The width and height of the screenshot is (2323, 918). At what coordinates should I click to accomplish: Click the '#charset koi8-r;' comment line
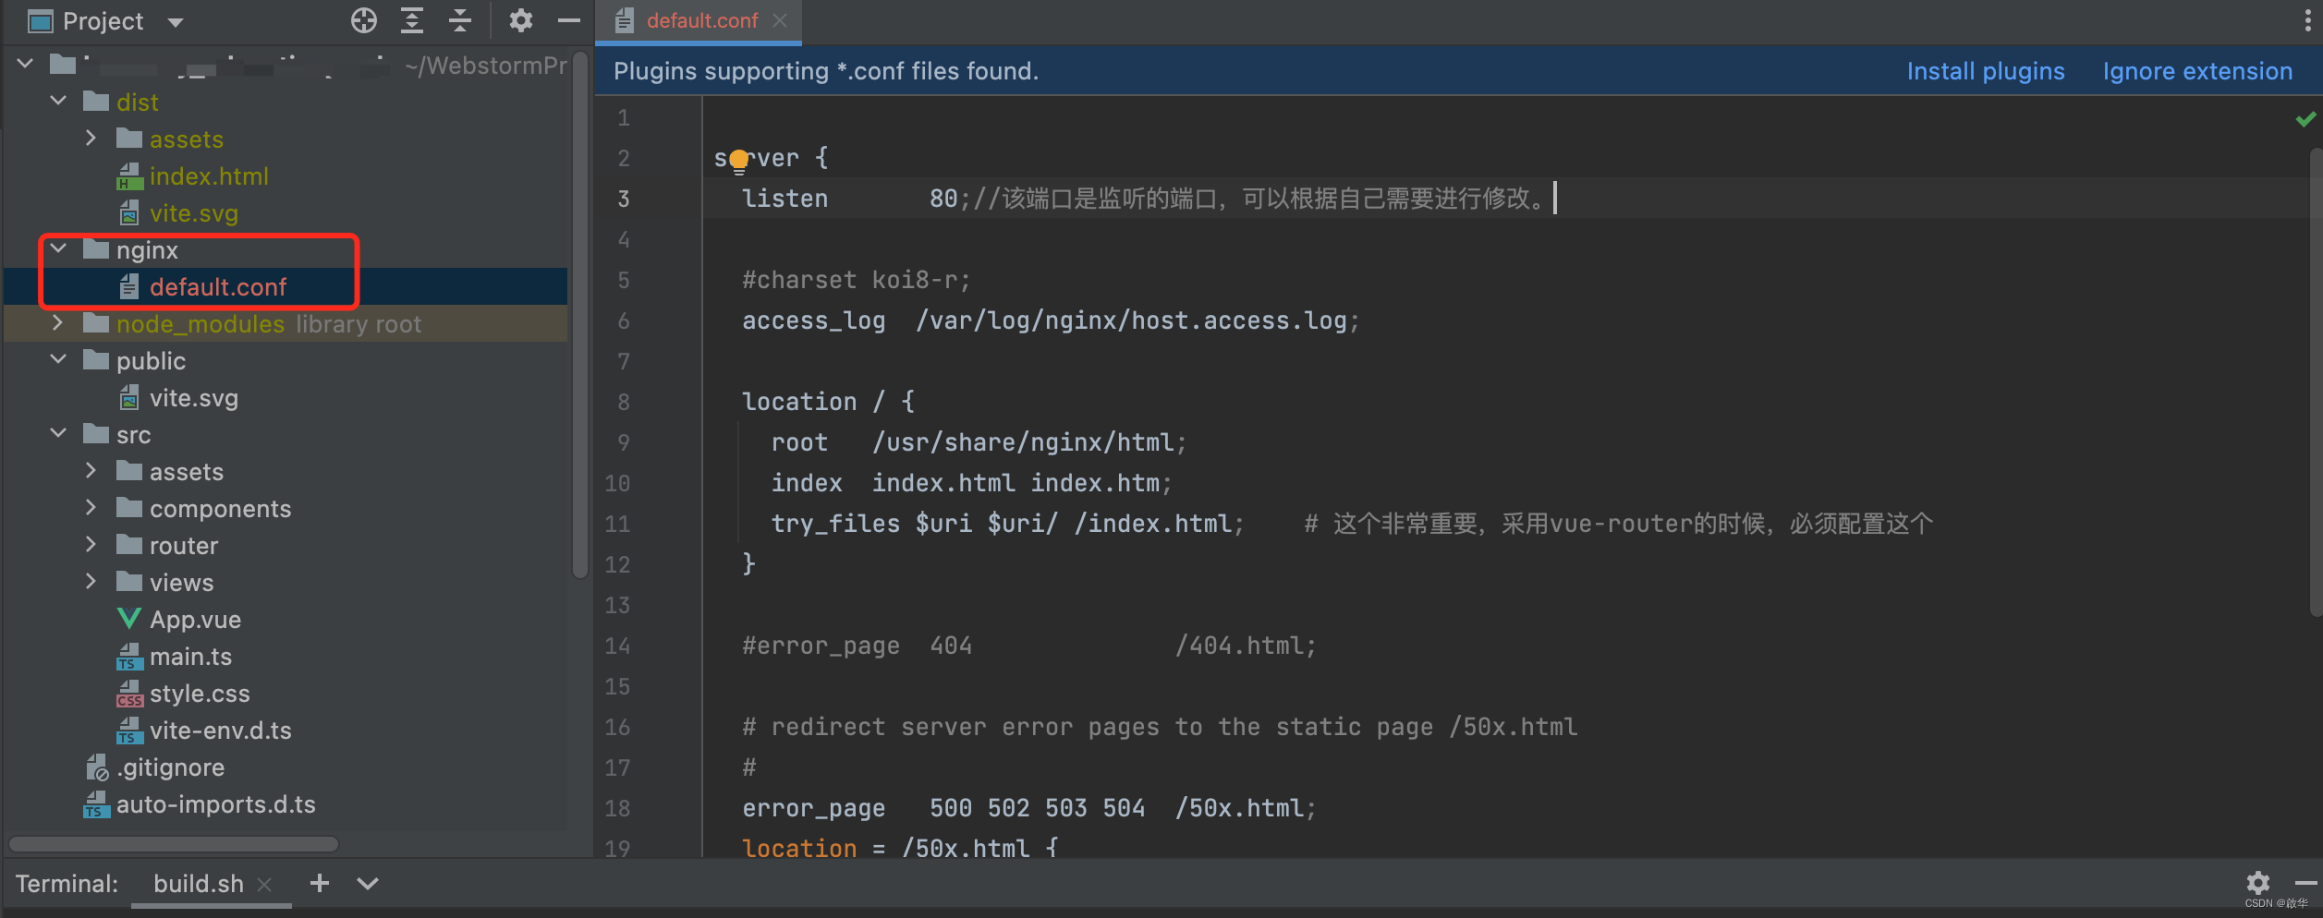pos(856,280)
